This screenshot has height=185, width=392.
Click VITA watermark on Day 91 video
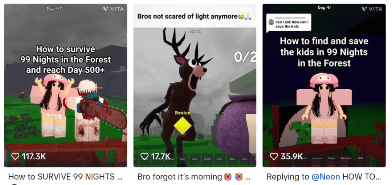coord(372,9)
